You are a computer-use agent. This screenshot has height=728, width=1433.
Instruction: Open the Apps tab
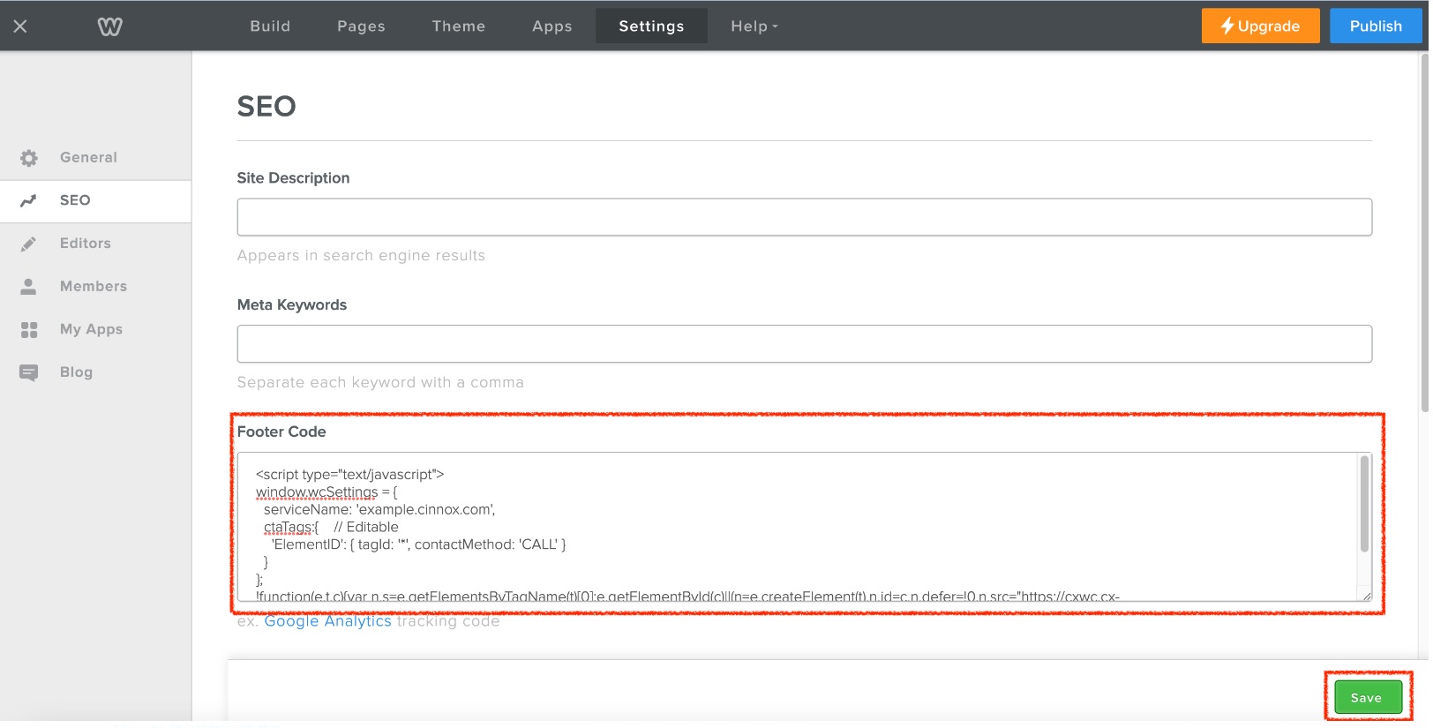pos(552,26)
